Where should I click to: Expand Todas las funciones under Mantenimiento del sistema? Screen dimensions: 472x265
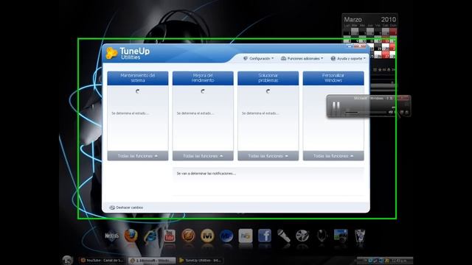[x=138, y=156]
